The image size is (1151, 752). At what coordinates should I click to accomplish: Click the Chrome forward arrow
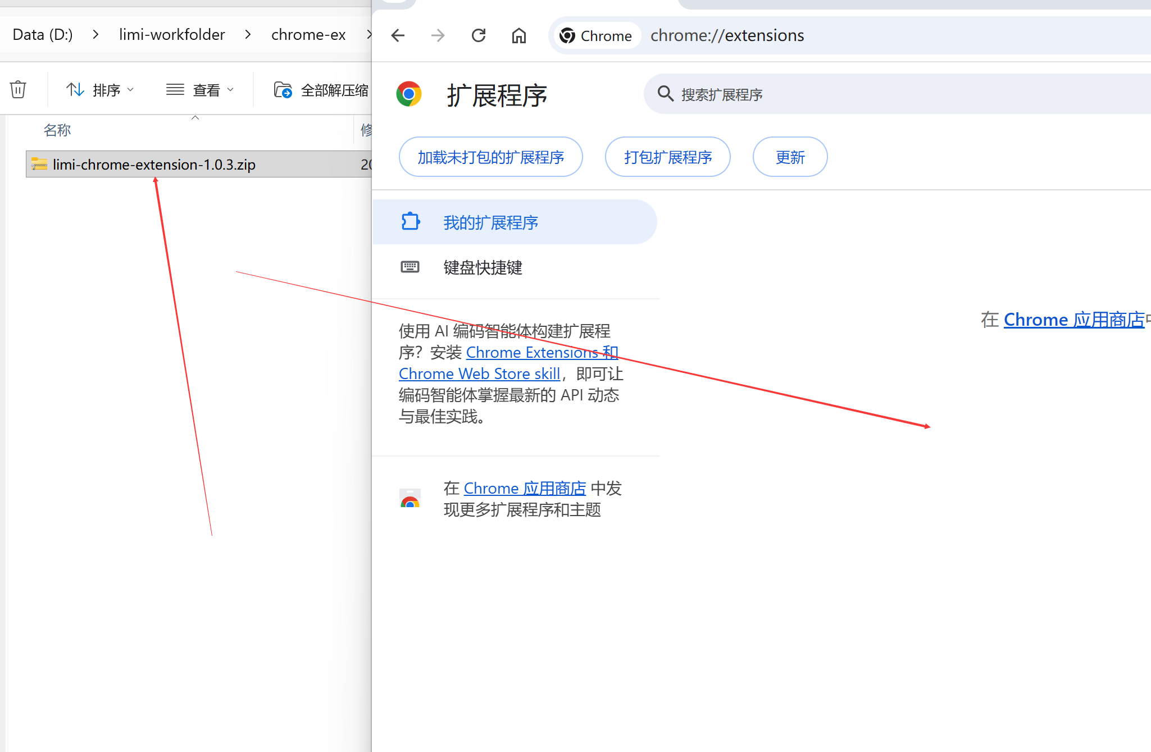[x=438, y=35]
